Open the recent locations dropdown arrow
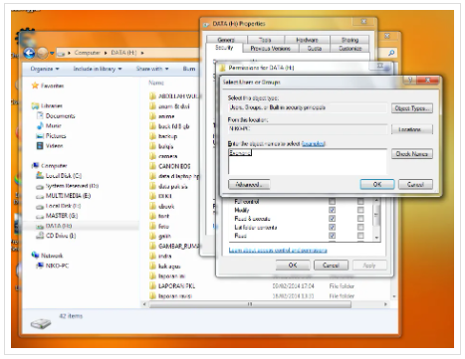The width and height of the screenshot is (465, 359). coord(52,53)
